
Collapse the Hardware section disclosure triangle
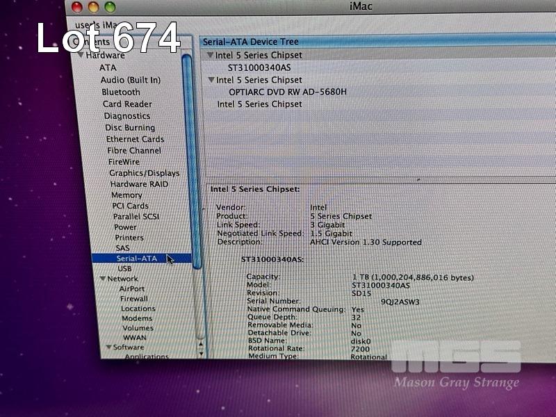[81, 55]
